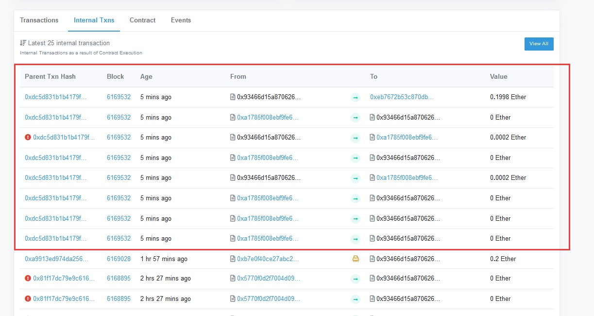The image size is (594, 316).
Task: Open the Contract tab
Action: click(142, 20)
